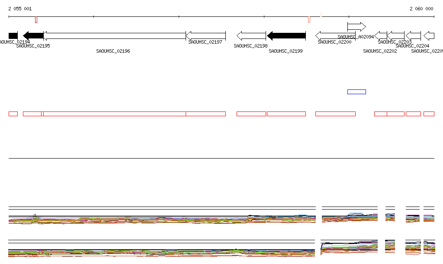Click the SAOUHSC_02204 label text
Image resolution: width=443 pixels, height=264 pixels.
(412, 46)
